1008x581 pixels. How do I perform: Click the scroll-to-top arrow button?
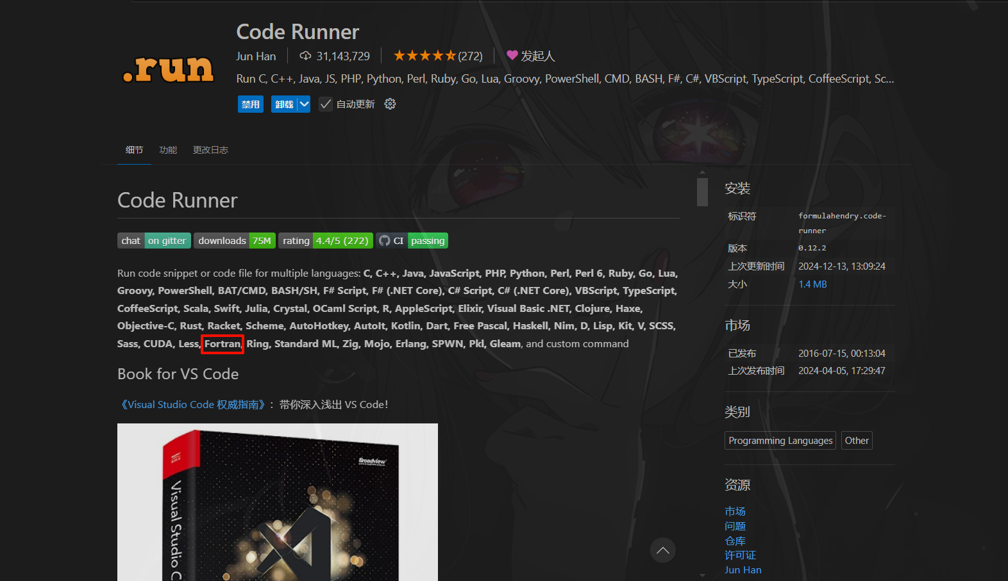click(662, 550)
